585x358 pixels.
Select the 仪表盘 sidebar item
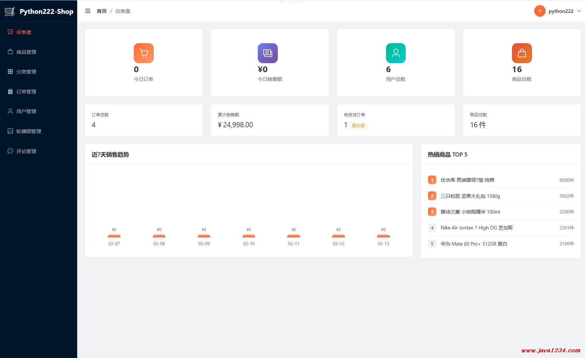point(24,32)
